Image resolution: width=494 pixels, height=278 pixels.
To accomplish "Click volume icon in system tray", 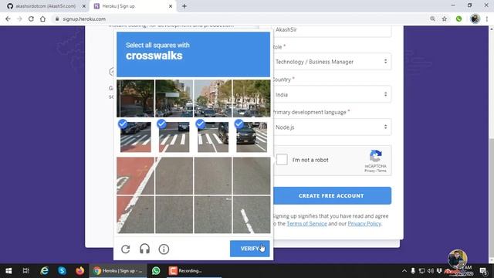I will [x=431, y=271].
